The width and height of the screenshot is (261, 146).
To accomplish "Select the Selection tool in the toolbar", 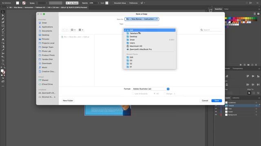I will coord(3,12).
